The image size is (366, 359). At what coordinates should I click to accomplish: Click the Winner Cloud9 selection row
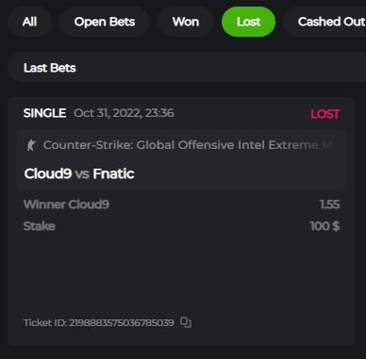pos(181,204)
